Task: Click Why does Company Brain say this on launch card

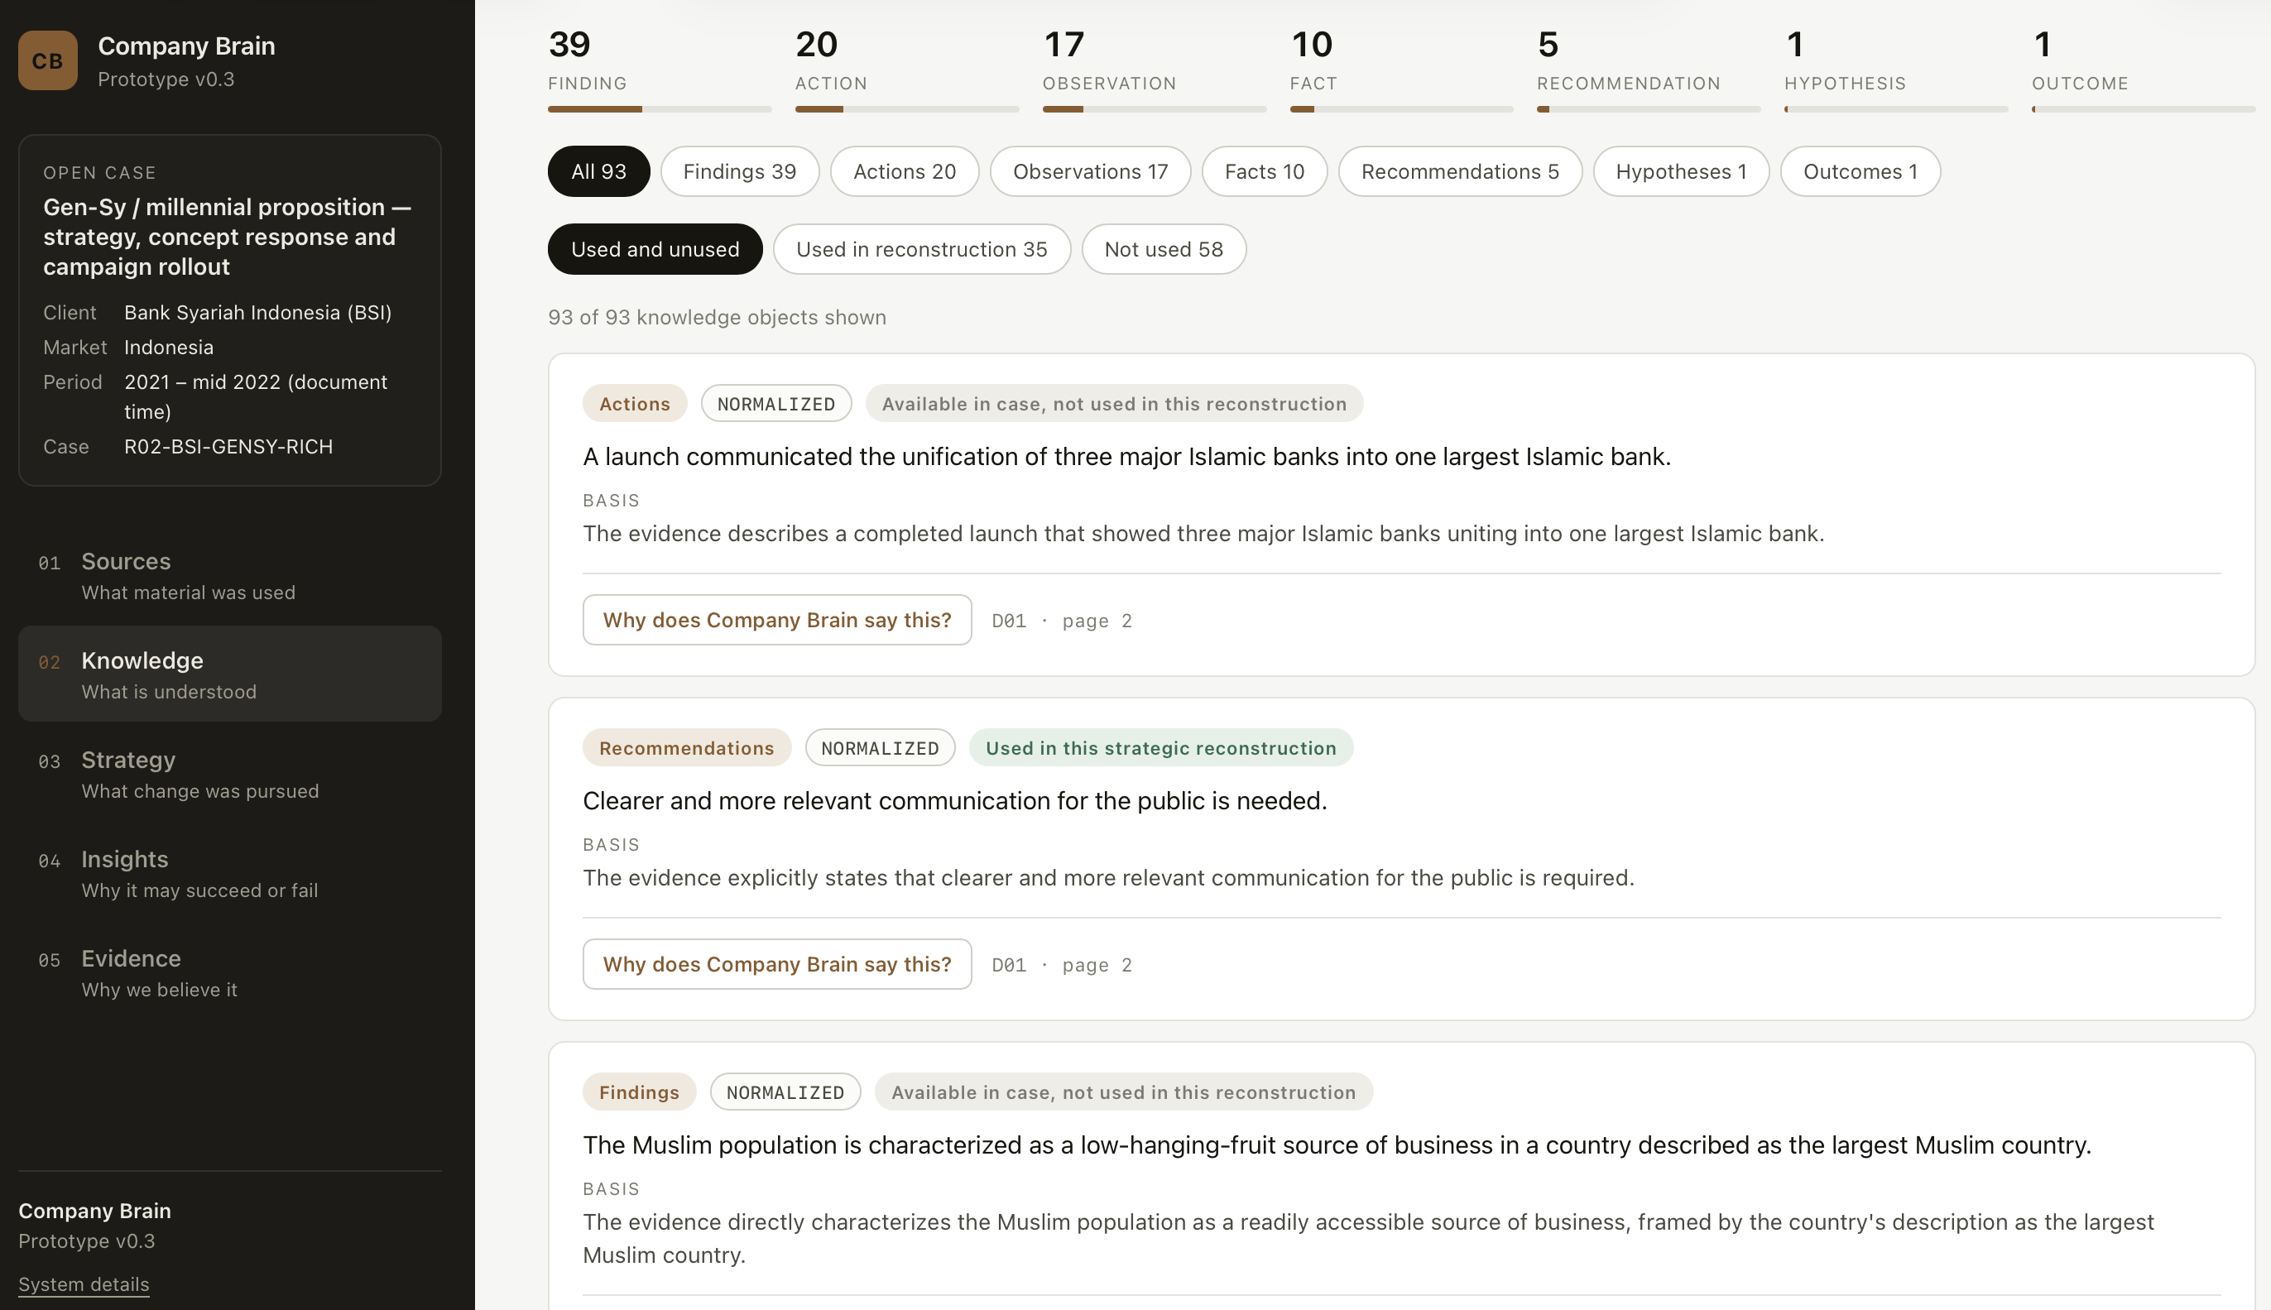Action: [x=777, y=620]
